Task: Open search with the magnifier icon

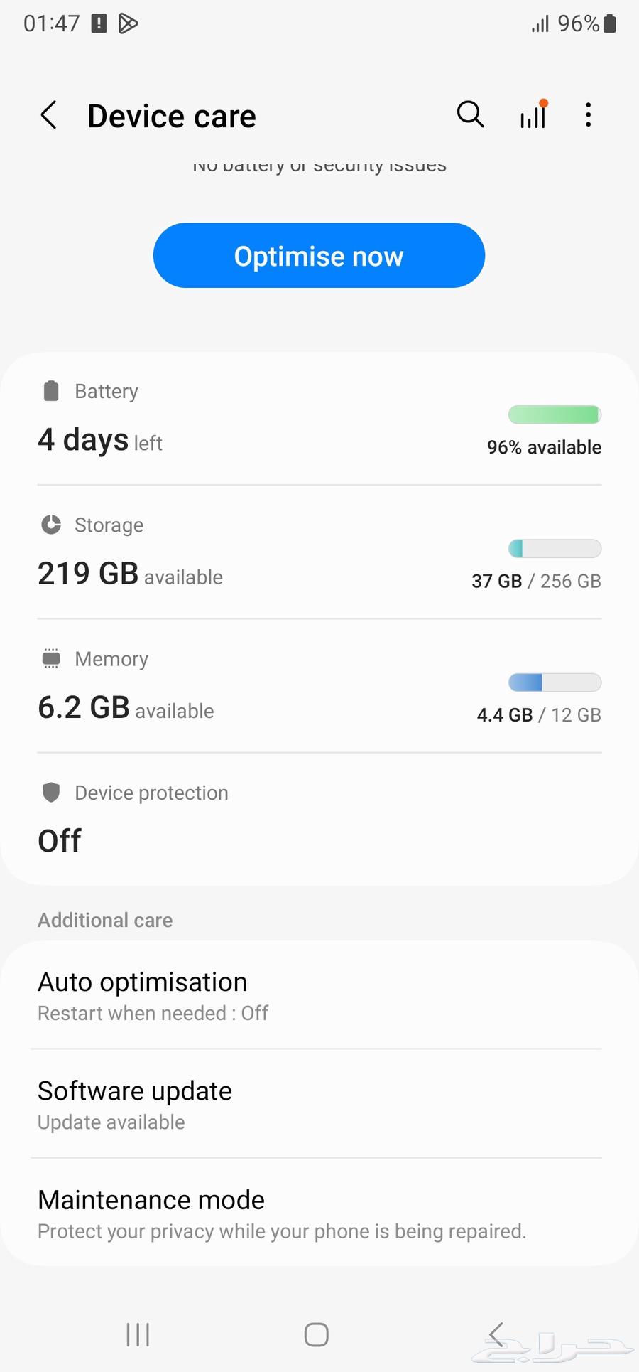Action: 470,114
